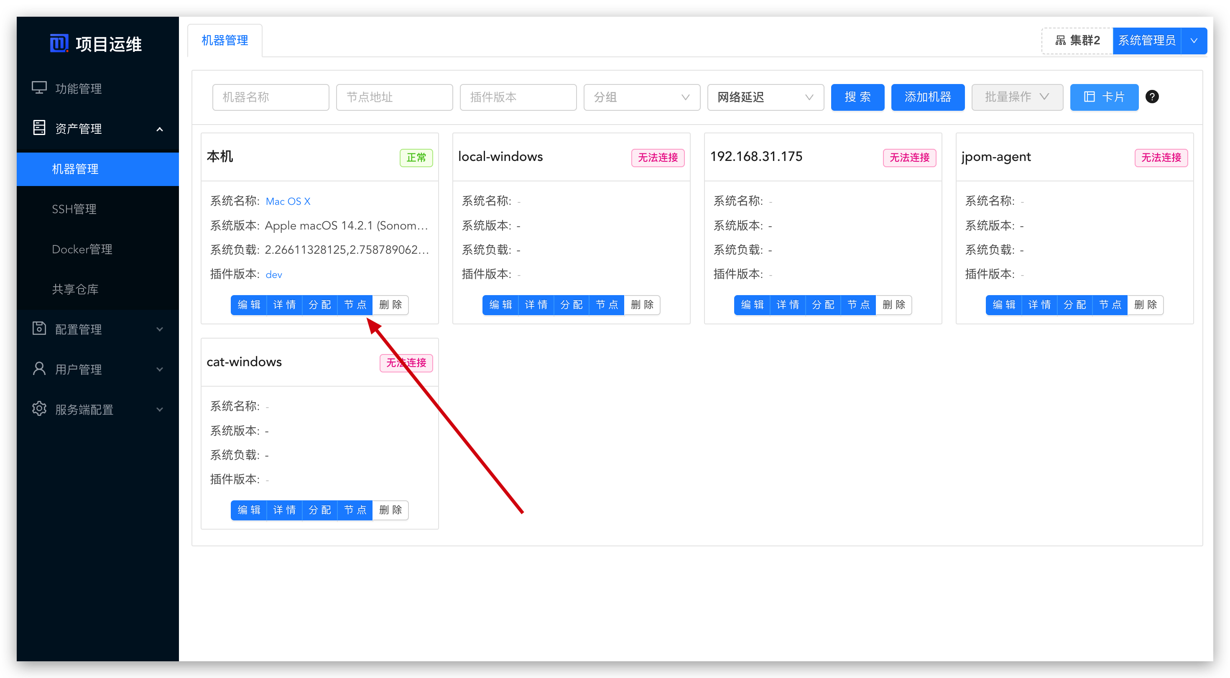Open SSH管理 in the sidebar
This screenshot has width=1230, height=678.
pos(74,209)
